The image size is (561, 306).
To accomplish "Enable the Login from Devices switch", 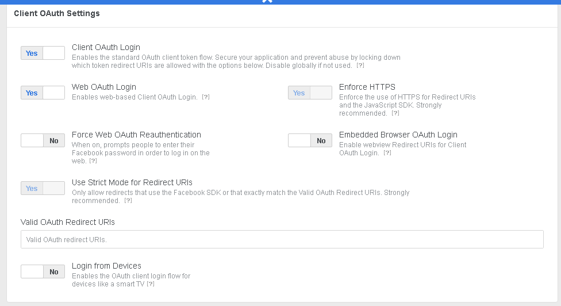I will [x=43, y=271].
